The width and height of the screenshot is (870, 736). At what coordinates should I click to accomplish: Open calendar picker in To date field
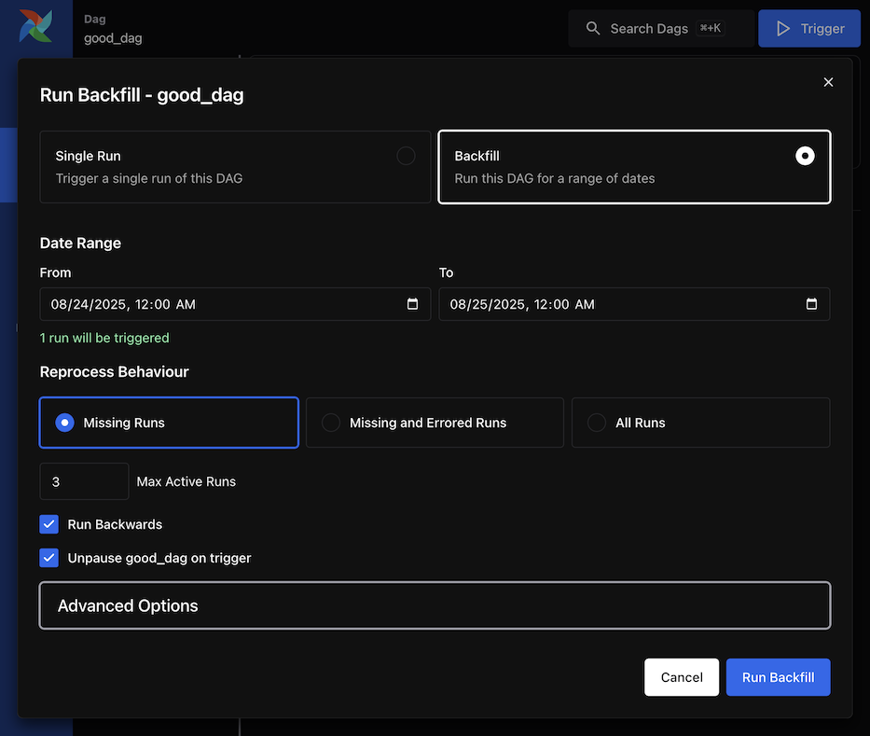(x=811, y=304)
